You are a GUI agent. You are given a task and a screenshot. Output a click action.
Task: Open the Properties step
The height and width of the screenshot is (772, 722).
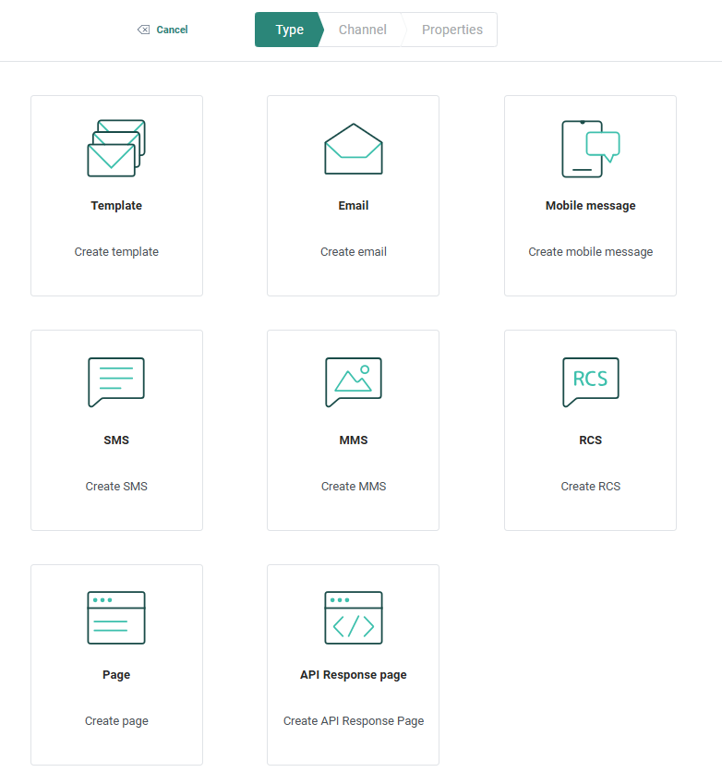click(x=451, y=30)
